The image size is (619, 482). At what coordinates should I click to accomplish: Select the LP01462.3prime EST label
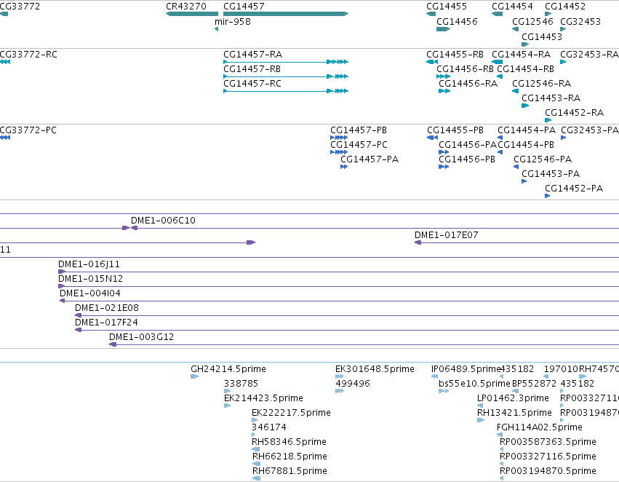click(x=513, y=398)
